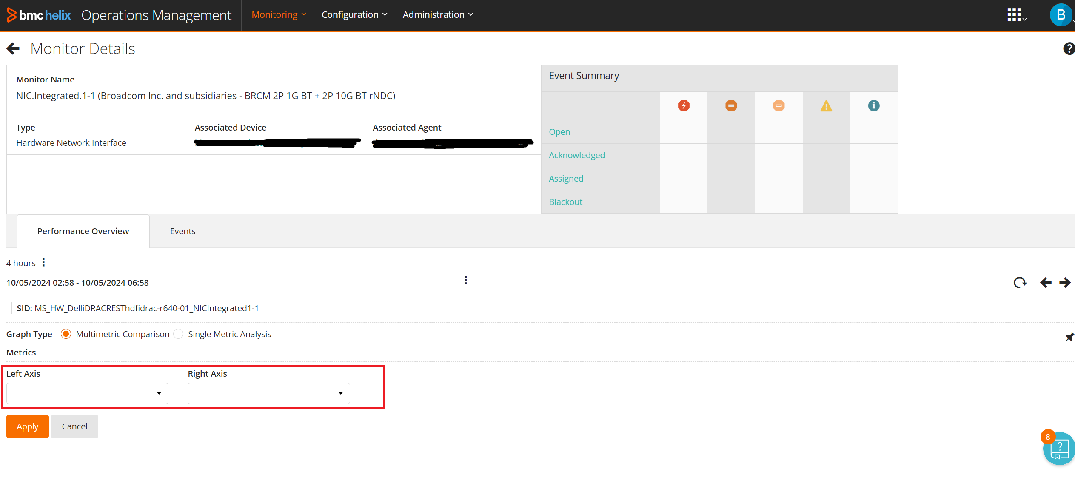Click the back arrow beside Monitor Details
The image size is (1075, 489).
(13, 48)
